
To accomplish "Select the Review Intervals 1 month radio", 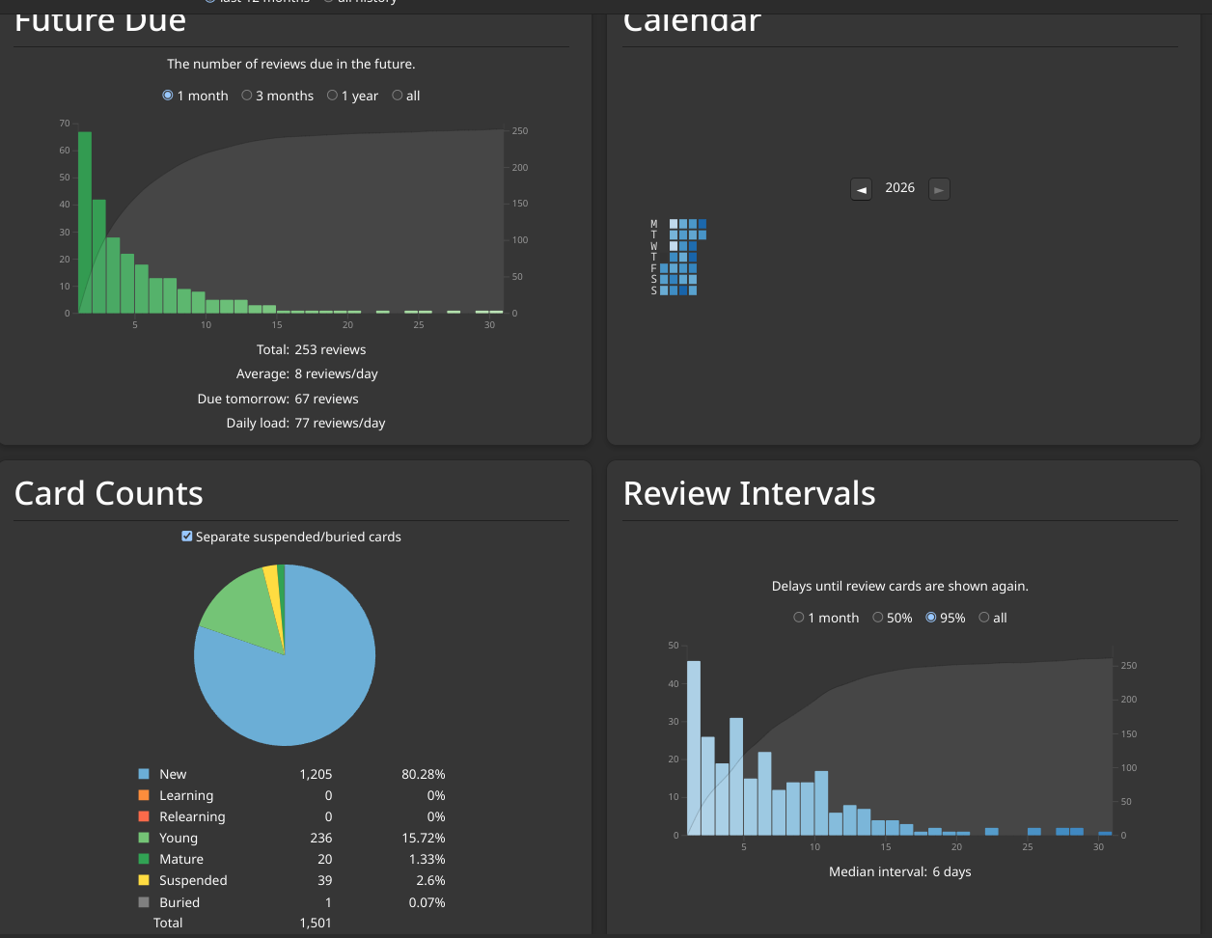I will pos(799,618).
